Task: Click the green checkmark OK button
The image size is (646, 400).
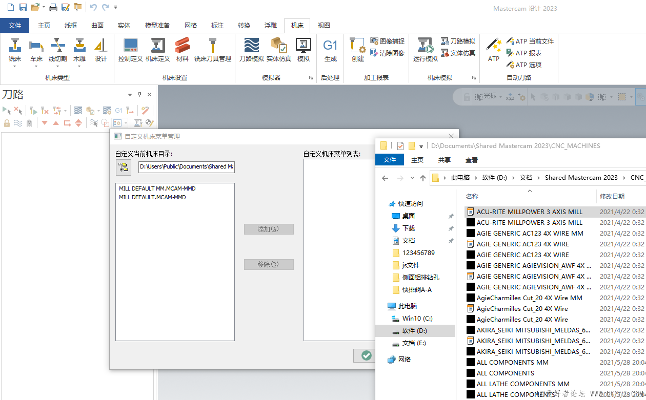Action: point(366,355)
